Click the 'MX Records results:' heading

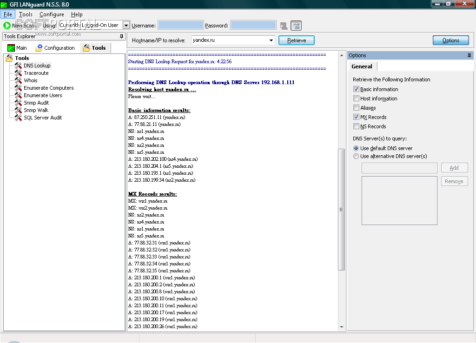[x=152, y=194]
